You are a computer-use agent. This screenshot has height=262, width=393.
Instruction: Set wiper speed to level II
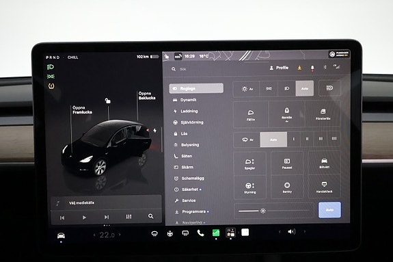[308, 139]
